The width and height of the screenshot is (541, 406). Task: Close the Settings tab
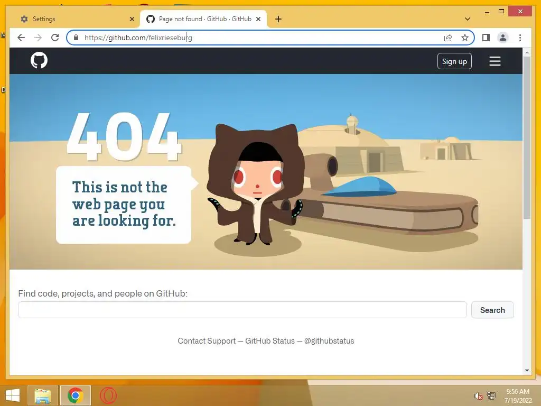coord(132,19)
